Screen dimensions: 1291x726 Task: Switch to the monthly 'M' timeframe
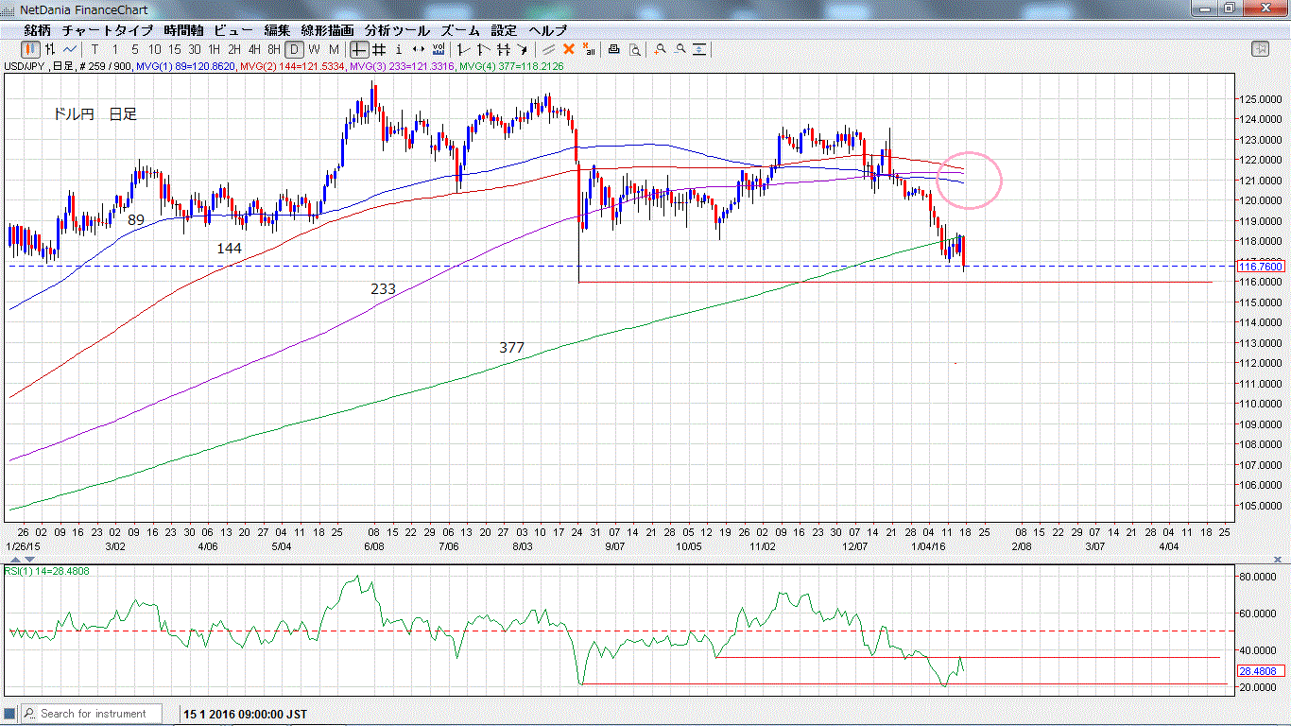334,49
